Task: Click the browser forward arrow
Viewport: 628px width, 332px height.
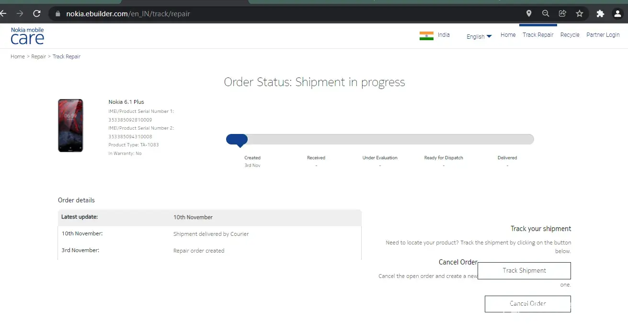Action: tap(20, 13)
